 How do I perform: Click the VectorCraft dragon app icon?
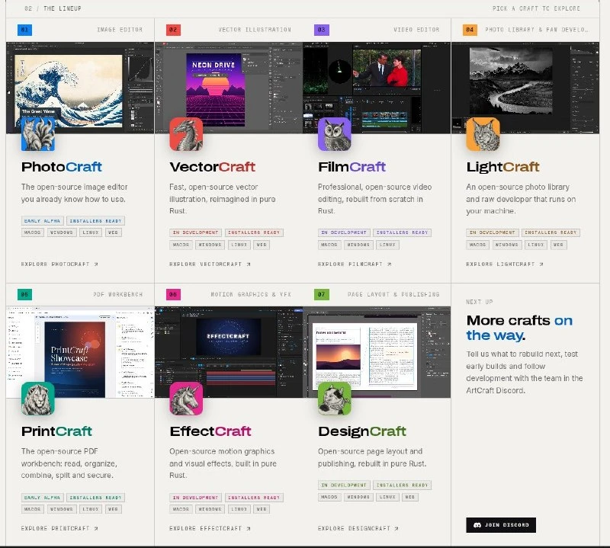(x=186, y=134)
